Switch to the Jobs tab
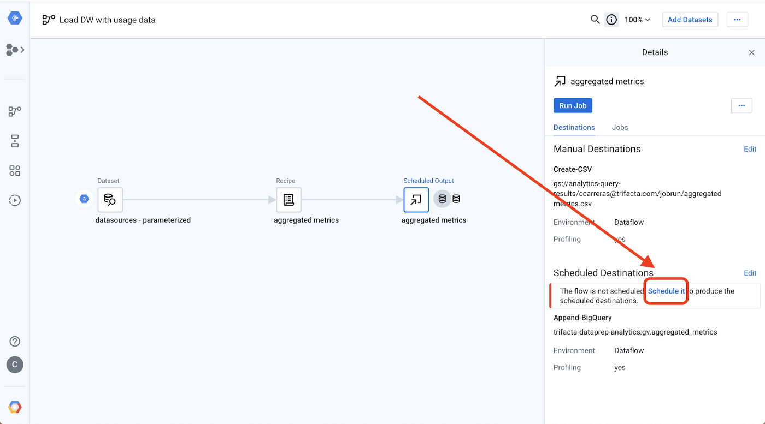The image size is (765, 424). pyautogui.click(x=620, y=127)
